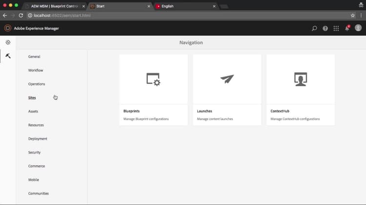Open Chrome three-dot menu
The width and height of the screenshot is (366, 205).
tap(361, 16)
